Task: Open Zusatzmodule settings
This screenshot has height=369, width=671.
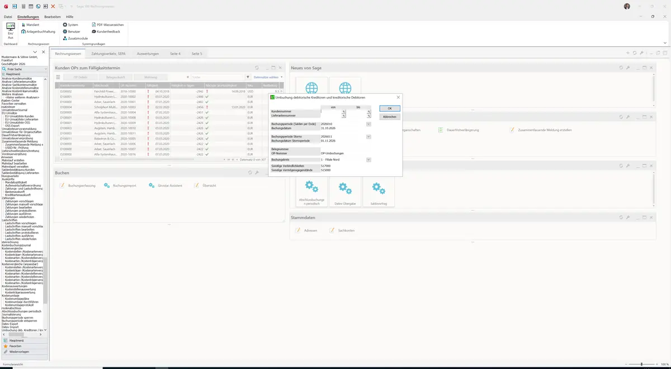Action: (x=75, y=38)
